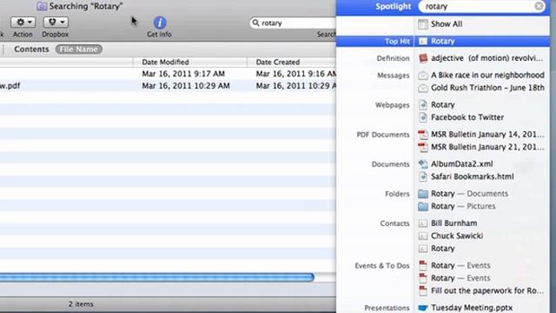556x313 pixels.
Task: Click the mail icon for Bike race message
Action: pos(423,76)
